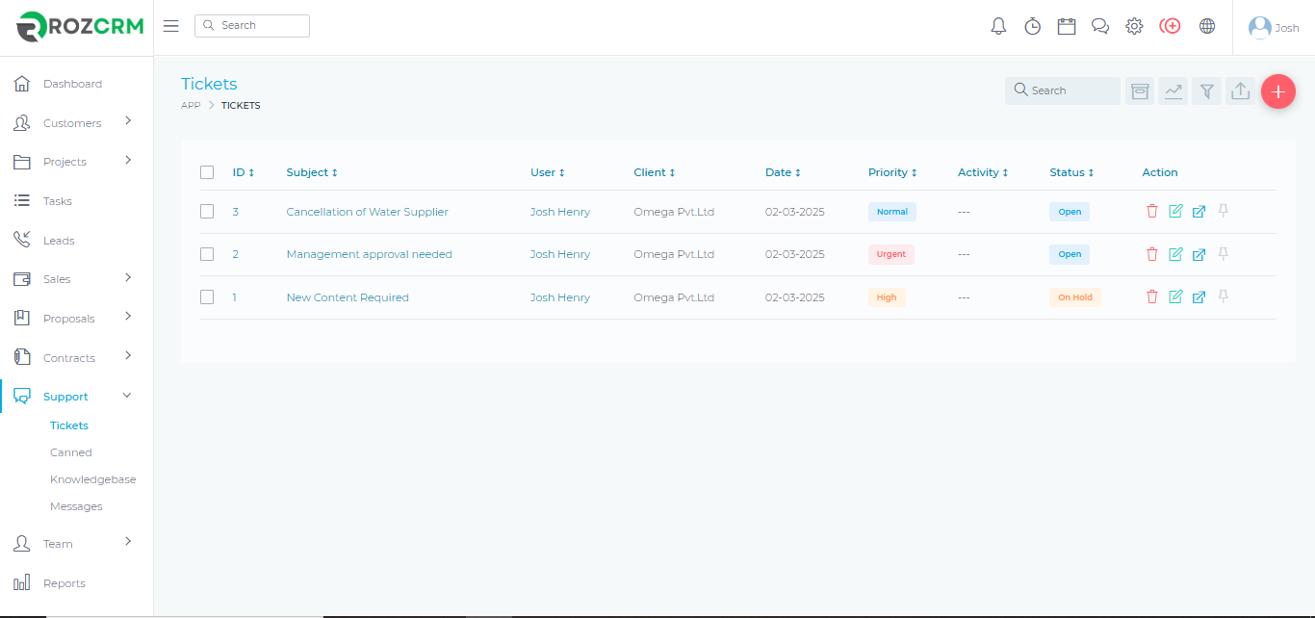Open Cancellation of Water Supplier ticket
Screen dimensions: 1315x618
(x=367, y=212)
